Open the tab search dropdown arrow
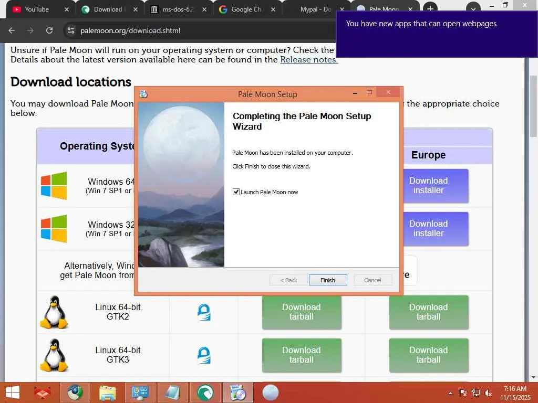538x403 pixels. pyautogui.click(x=473, y=8)
